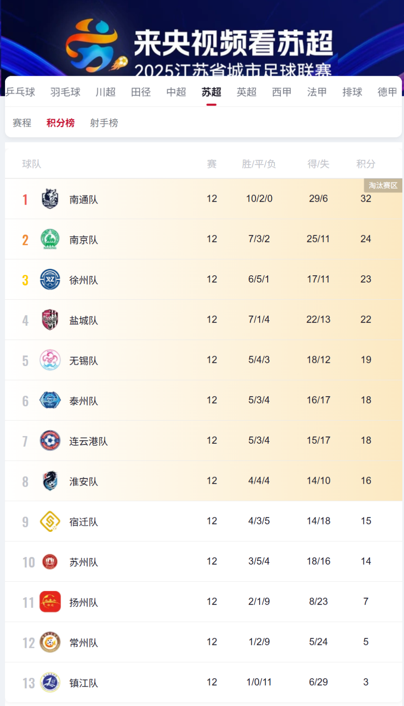Switch to the 英超 league tab
The image size is (404, 706).
coord(246,92)
